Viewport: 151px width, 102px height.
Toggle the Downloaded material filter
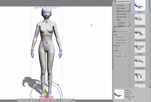[120, 40]
